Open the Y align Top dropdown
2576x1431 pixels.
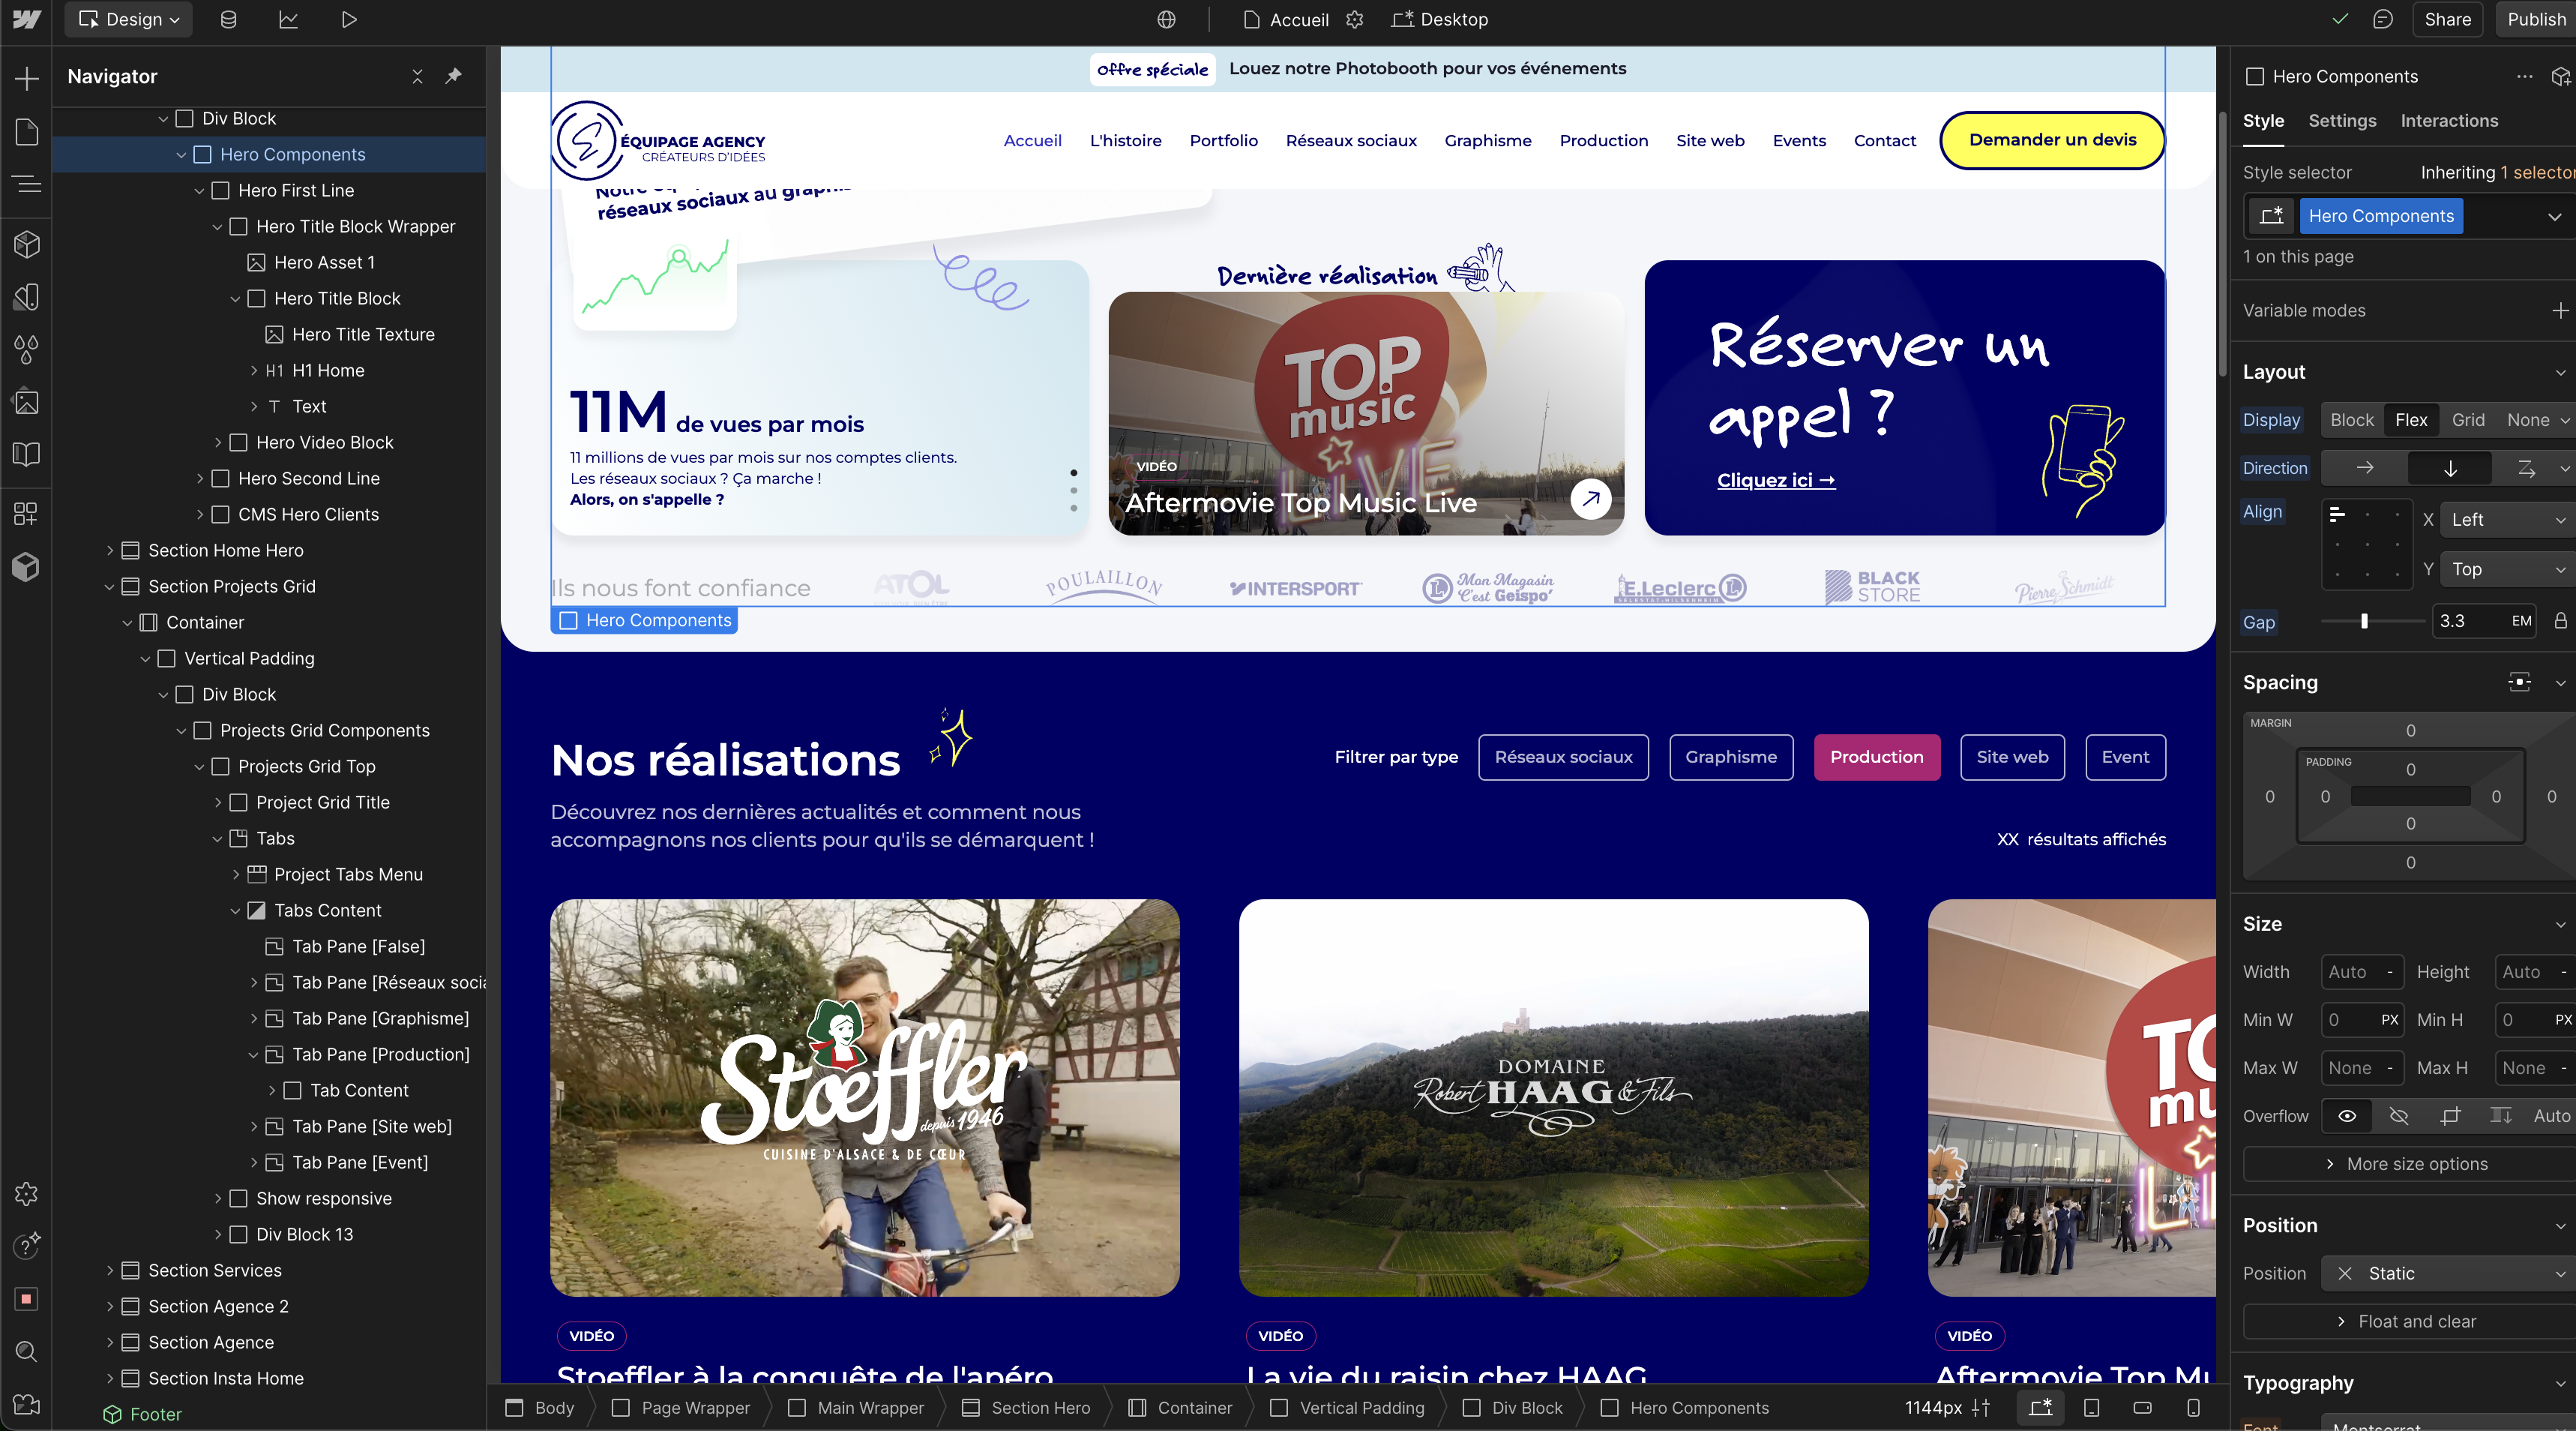[x=2508, y=569]
